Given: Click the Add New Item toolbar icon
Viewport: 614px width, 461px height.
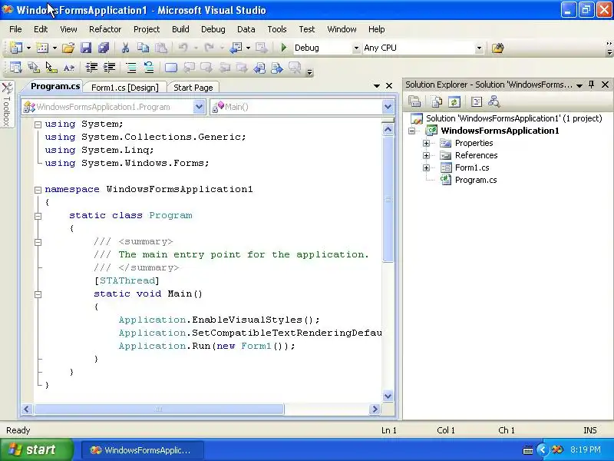Looking at the screenshot, I should (x=42, y=48).
